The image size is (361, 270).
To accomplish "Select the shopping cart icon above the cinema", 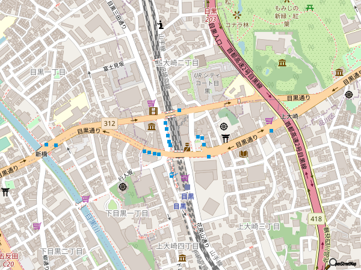I will click(152, 103).
